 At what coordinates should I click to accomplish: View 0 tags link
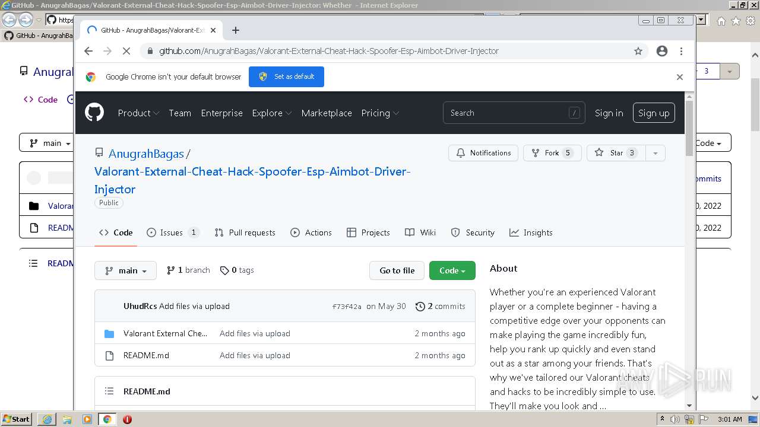pyautogui.click(x=237, y=270)
